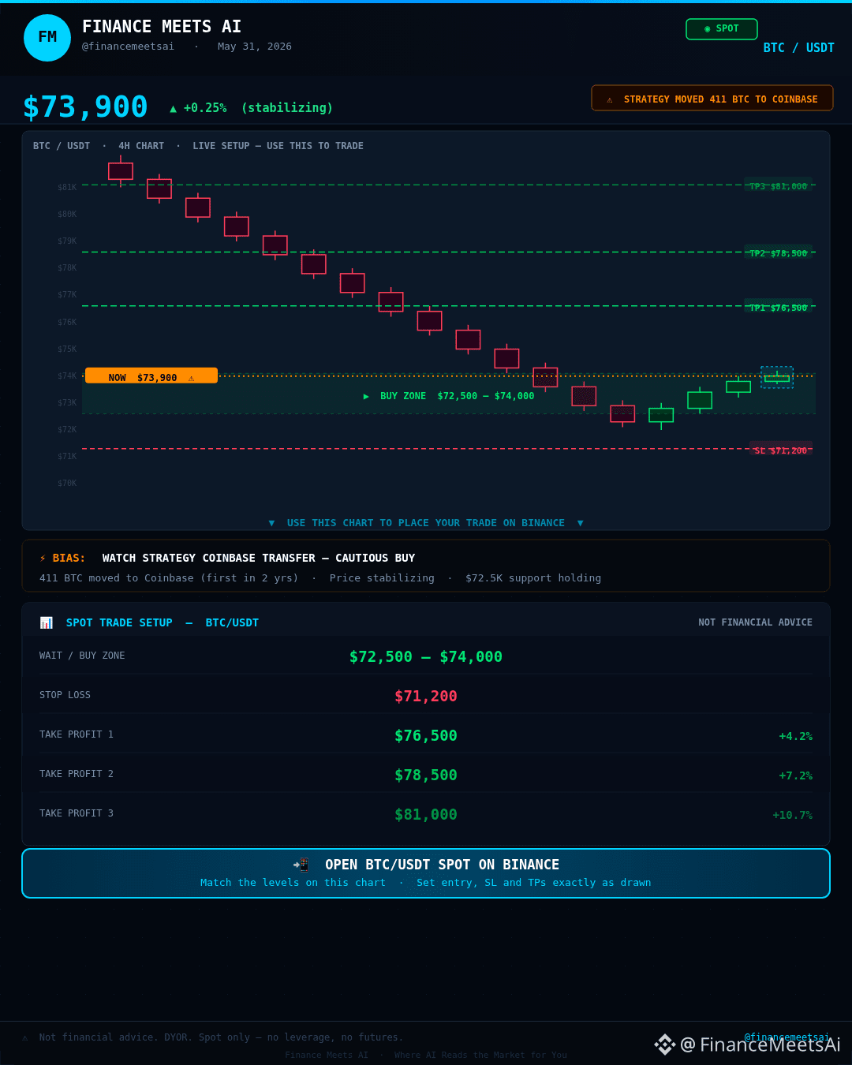Click the +7.2% gain for Take Profit 2
852x1065 pixels.
point(795,775)
